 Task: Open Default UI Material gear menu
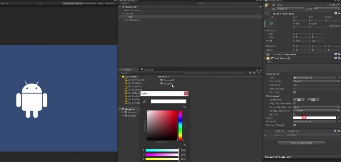coord(339,131)
